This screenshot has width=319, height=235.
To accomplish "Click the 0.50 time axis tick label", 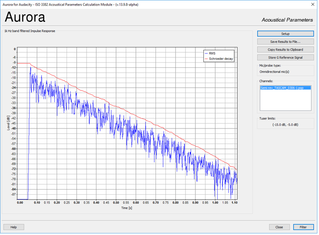I will pyautogui.click(x=116, y=203).
